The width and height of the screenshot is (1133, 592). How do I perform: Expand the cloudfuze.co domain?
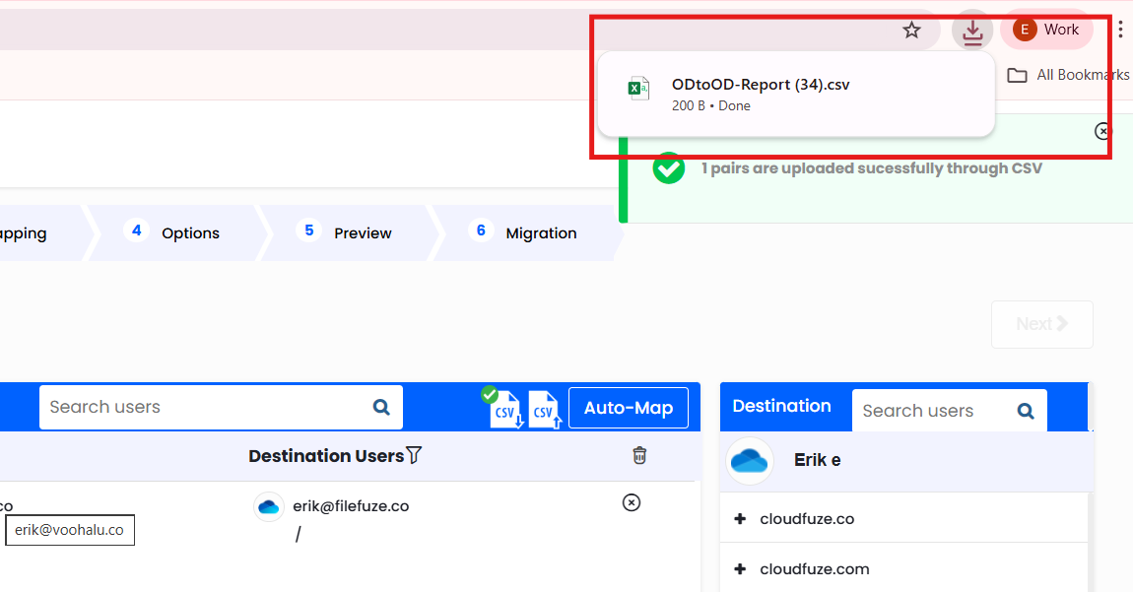(x=741, y=518)
